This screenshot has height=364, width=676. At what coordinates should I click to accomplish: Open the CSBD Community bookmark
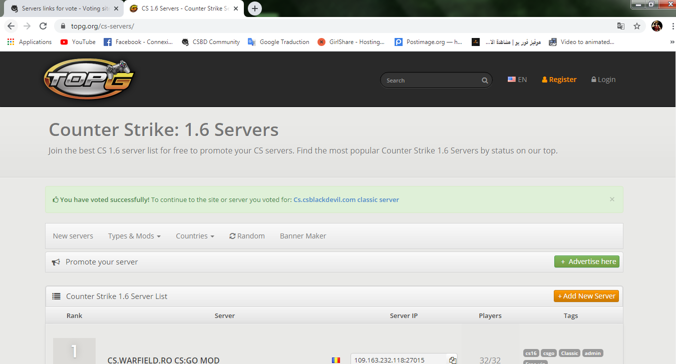210,42
